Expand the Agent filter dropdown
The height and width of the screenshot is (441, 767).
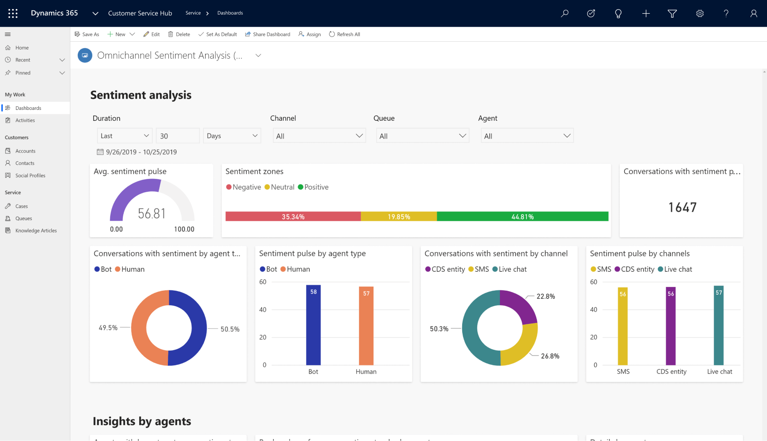click(x=527, y=136)
